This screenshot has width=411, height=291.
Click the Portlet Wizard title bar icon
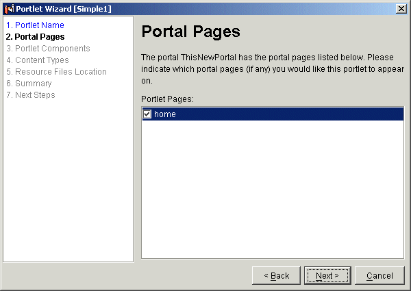[9, 9]
